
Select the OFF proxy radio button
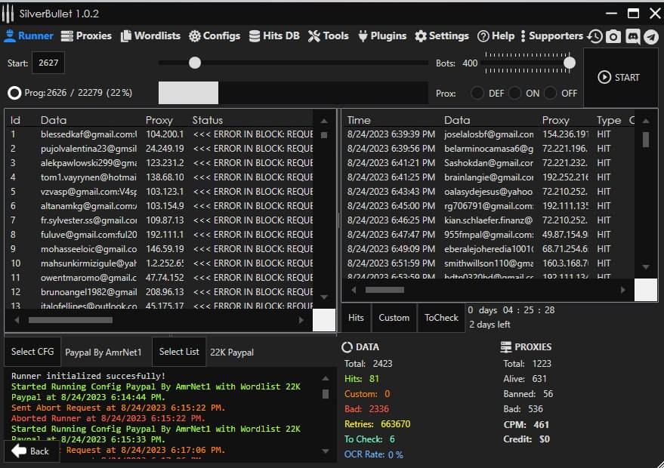551,94
